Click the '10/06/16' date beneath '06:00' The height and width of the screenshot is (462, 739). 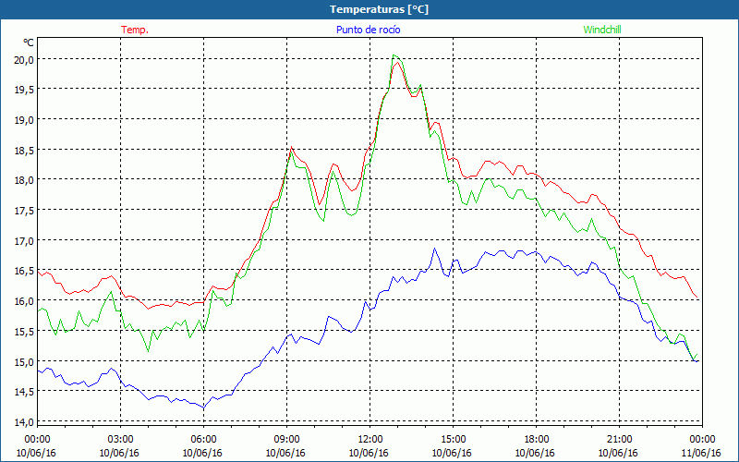click(202, 453)
